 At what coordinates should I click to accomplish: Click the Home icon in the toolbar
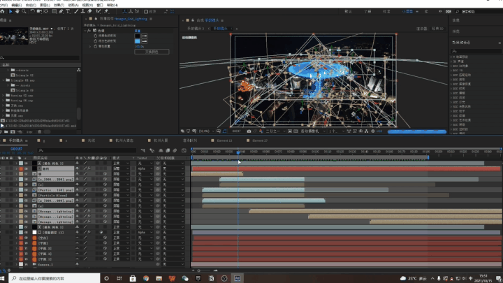click(x=3, y=11)
